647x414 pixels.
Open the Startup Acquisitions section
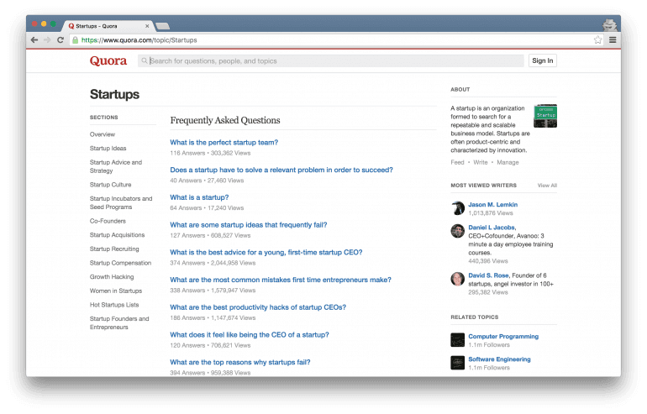(117, 235)
